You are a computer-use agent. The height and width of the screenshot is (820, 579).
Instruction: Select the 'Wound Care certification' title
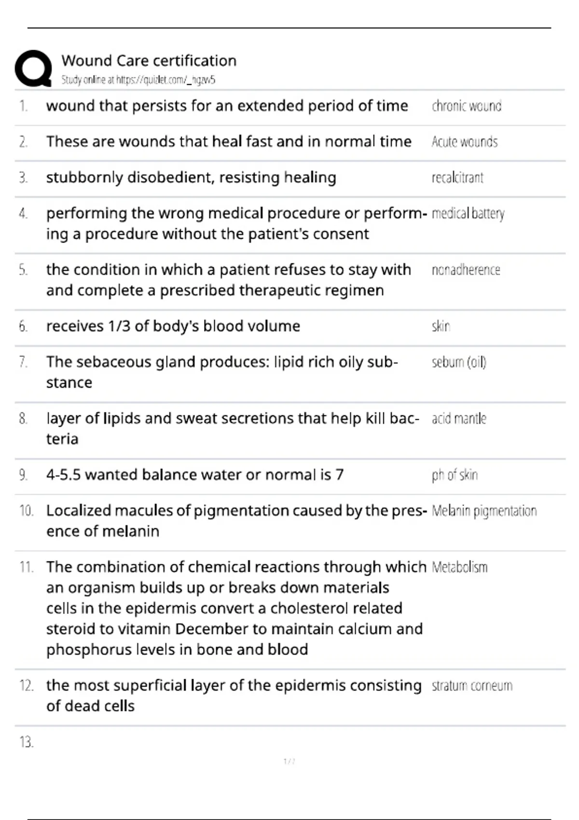pos(149,61)
